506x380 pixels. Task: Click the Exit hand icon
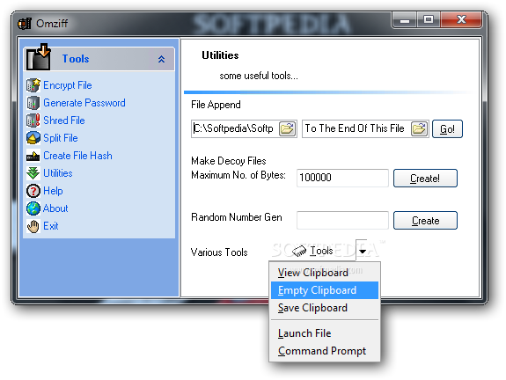(33, 226)
